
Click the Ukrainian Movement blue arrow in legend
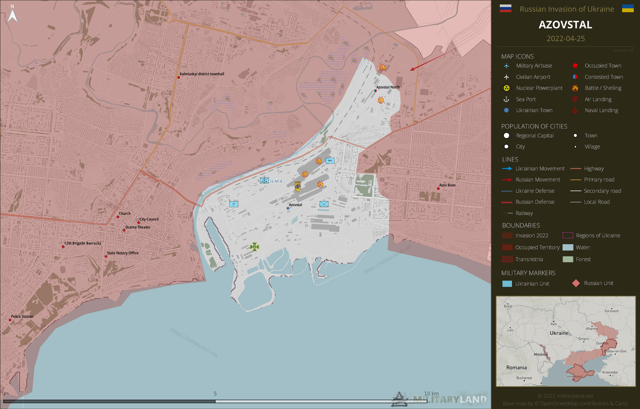coord(507,169)
